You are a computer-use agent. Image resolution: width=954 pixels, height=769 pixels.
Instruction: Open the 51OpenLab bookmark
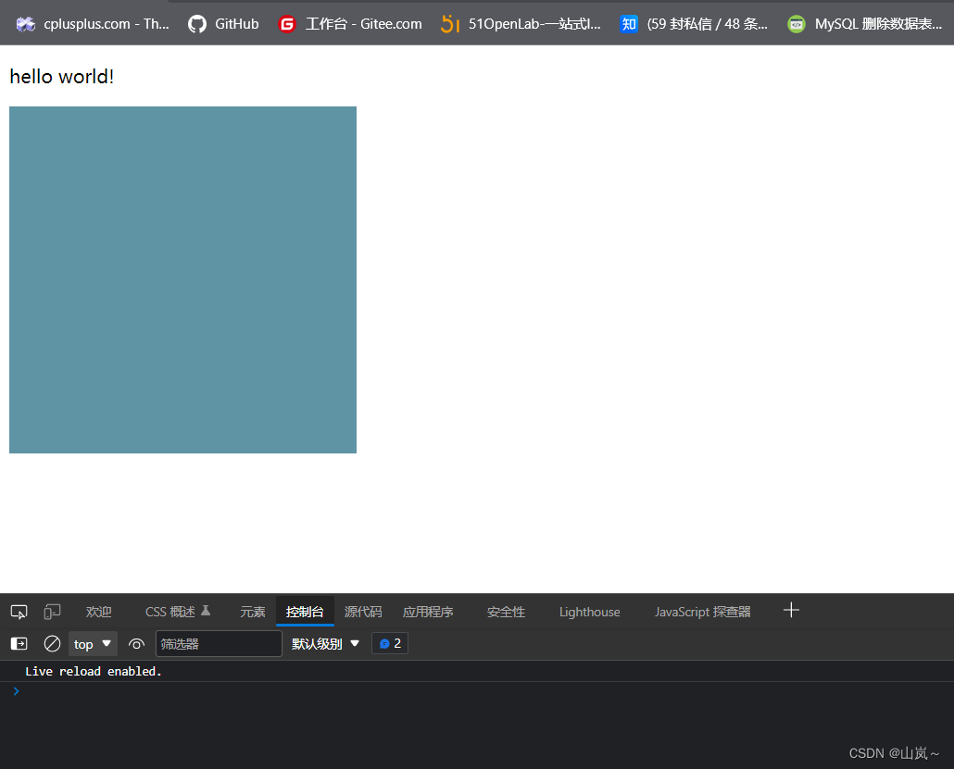tap(521, 24)
